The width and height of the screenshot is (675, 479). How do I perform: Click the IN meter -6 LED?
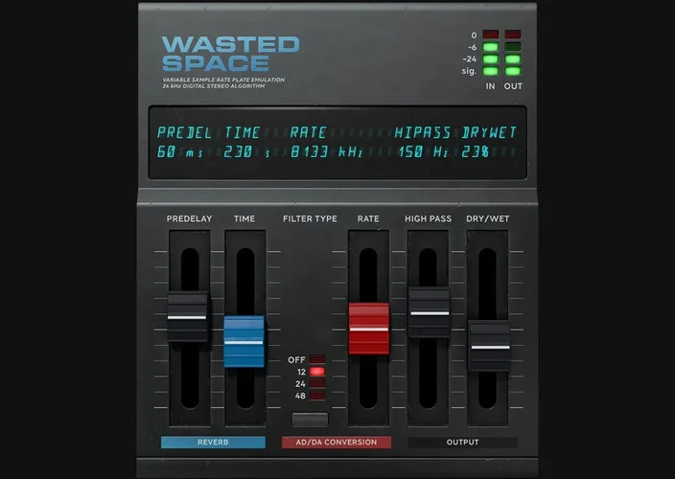click(490, 47)
